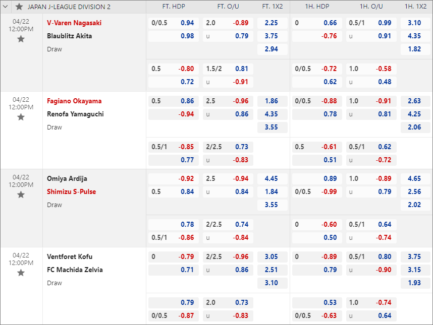Choose FT draw 3.55 in Okayama vs Yamaguchi
Image resolution: width=433 pixels, height=325 pixels.
point(273,127)
